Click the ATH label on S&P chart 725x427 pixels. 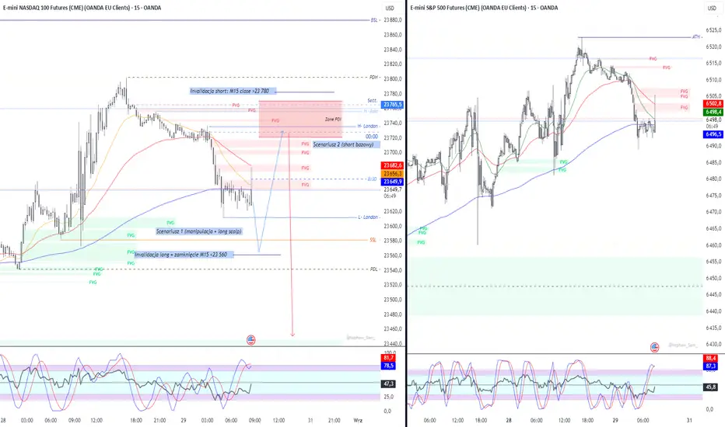coord(696,37)
